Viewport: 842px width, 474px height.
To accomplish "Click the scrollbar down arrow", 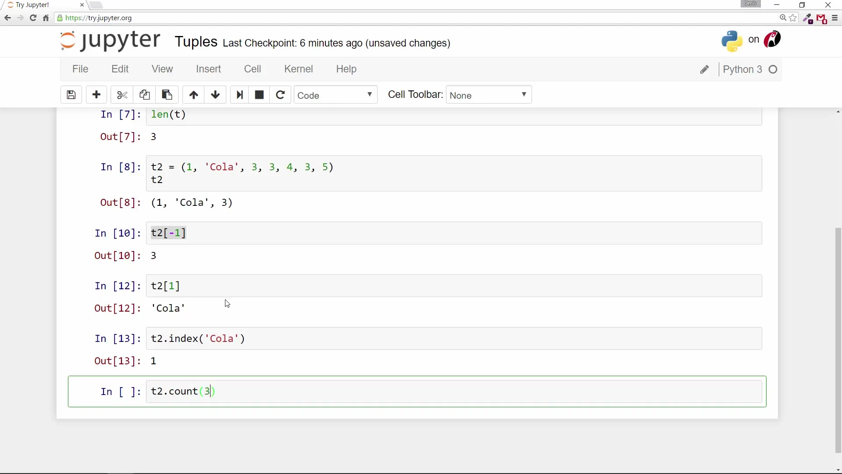I will [x=838, y=470].
